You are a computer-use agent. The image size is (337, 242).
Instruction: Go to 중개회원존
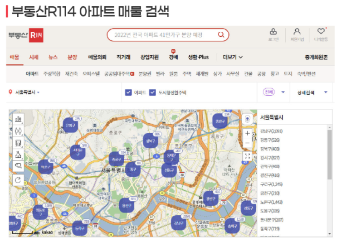point(316,57)
